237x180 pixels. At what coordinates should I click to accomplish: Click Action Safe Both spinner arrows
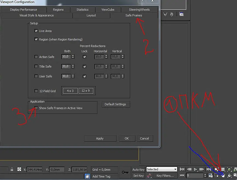(x=73, y=57)
